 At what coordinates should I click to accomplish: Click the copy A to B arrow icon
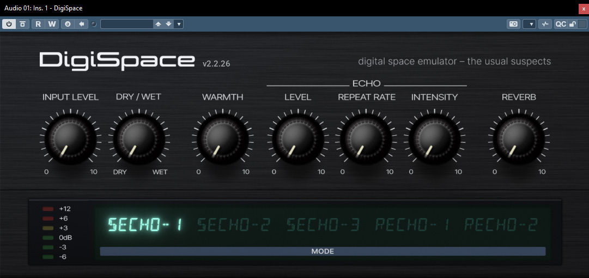click(81, 24)
